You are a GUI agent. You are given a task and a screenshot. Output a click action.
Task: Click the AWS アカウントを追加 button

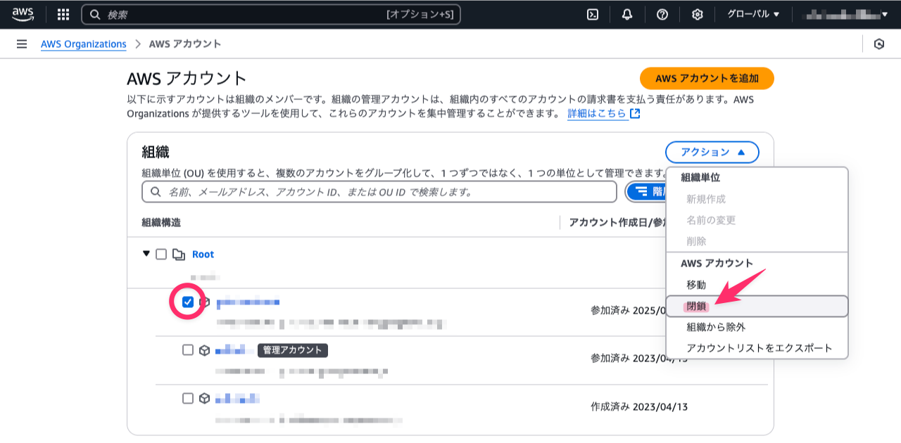pyautogui.click(x=707, y=79)
